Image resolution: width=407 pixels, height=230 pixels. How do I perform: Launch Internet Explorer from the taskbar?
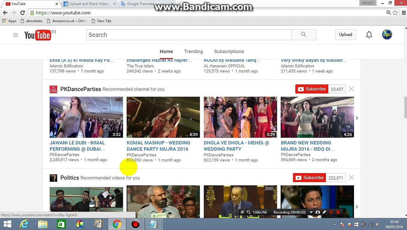tap(24, 224)
